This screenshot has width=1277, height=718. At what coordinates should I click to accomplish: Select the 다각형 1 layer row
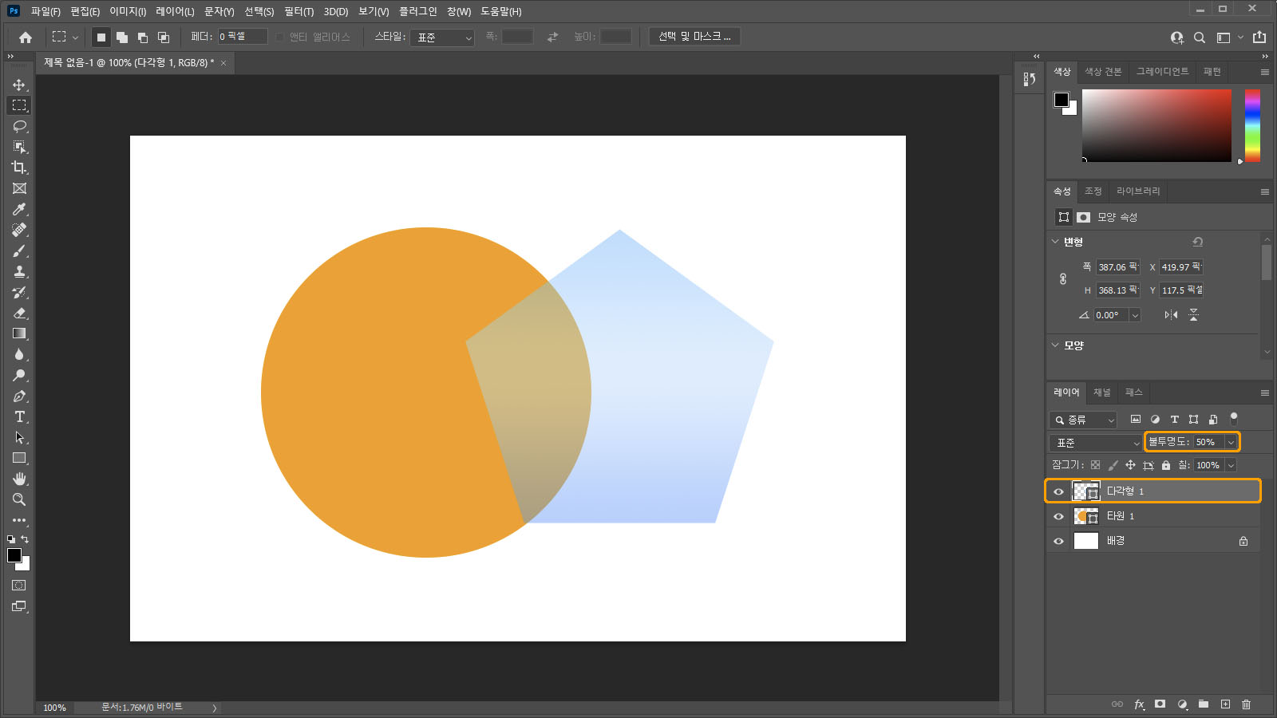pyautogui.click(x=1153, y=491)
